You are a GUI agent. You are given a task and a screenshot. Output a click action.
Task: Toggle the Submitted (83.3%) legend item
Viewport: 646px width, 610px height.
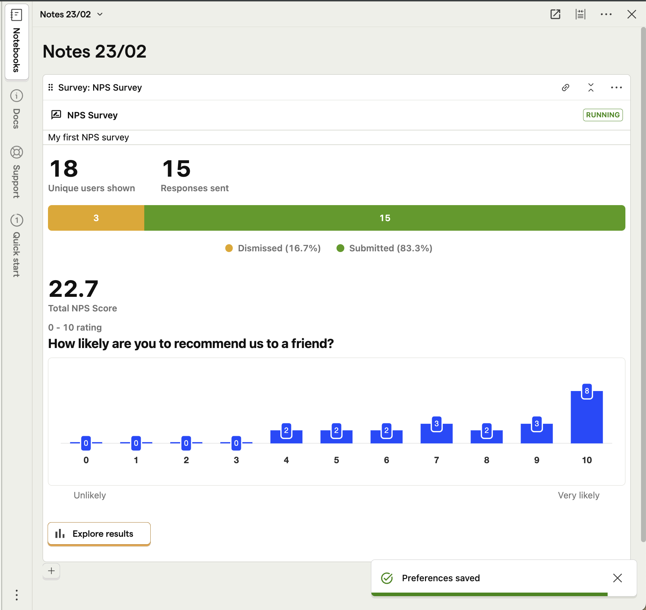(x=384, y=248)
